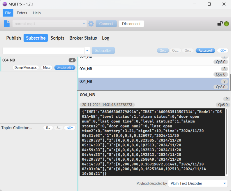This screenshot has width=231, height=191.
Task: Select the third QoS toggle
Action: pyautogui.click(x=188, y=50)
